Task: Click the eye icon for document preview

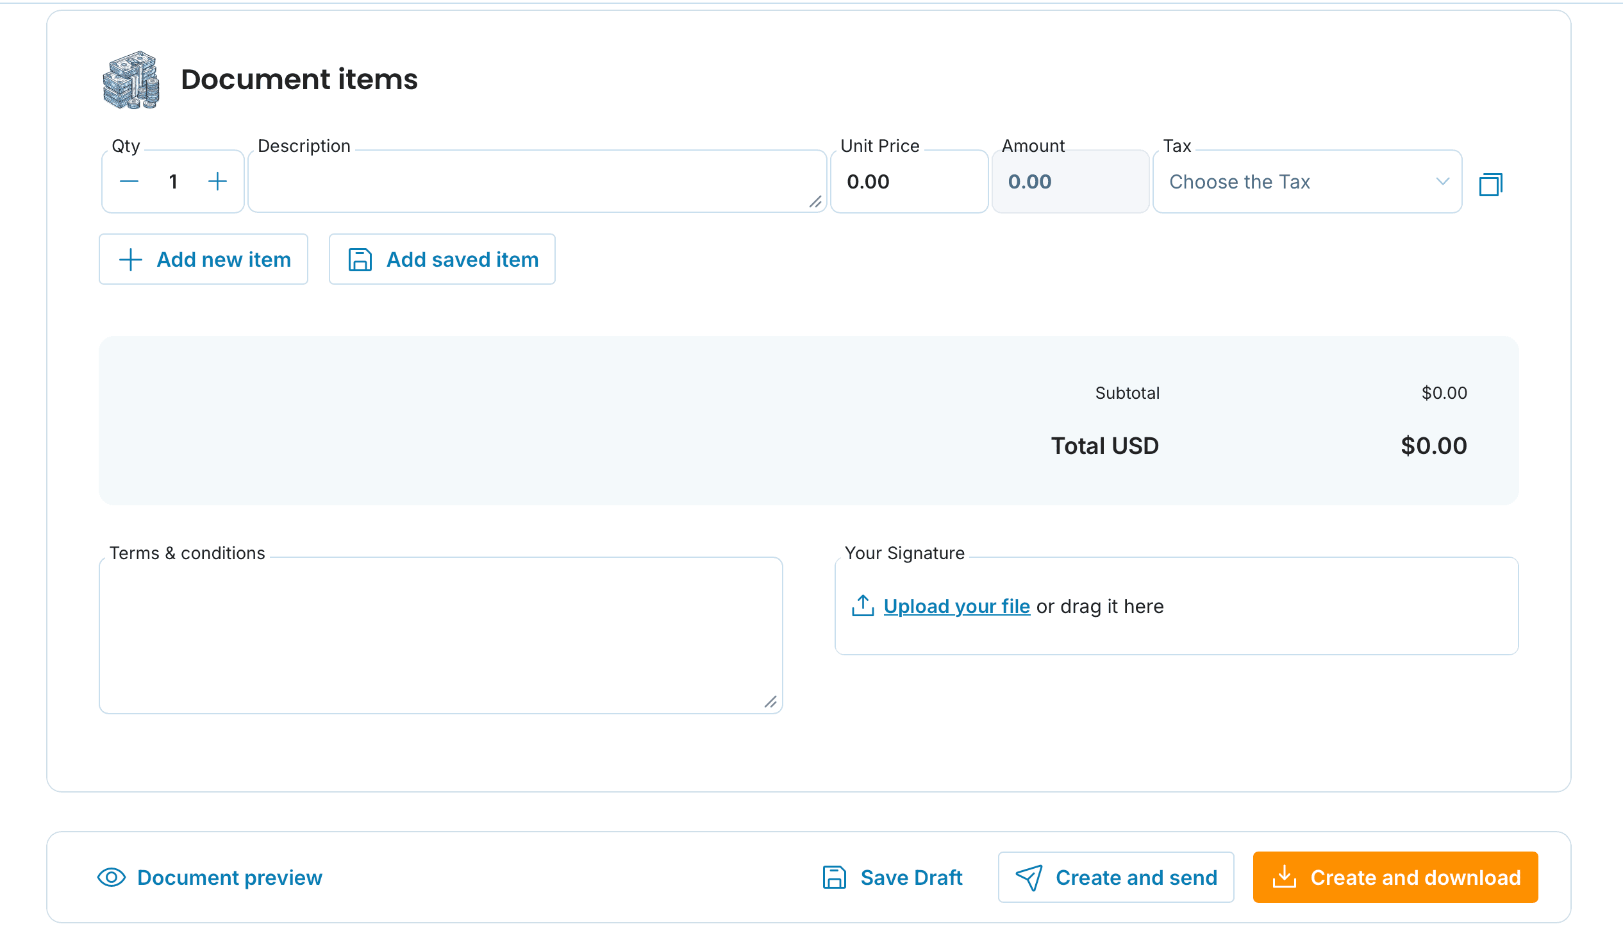Action: coord(112,877)
